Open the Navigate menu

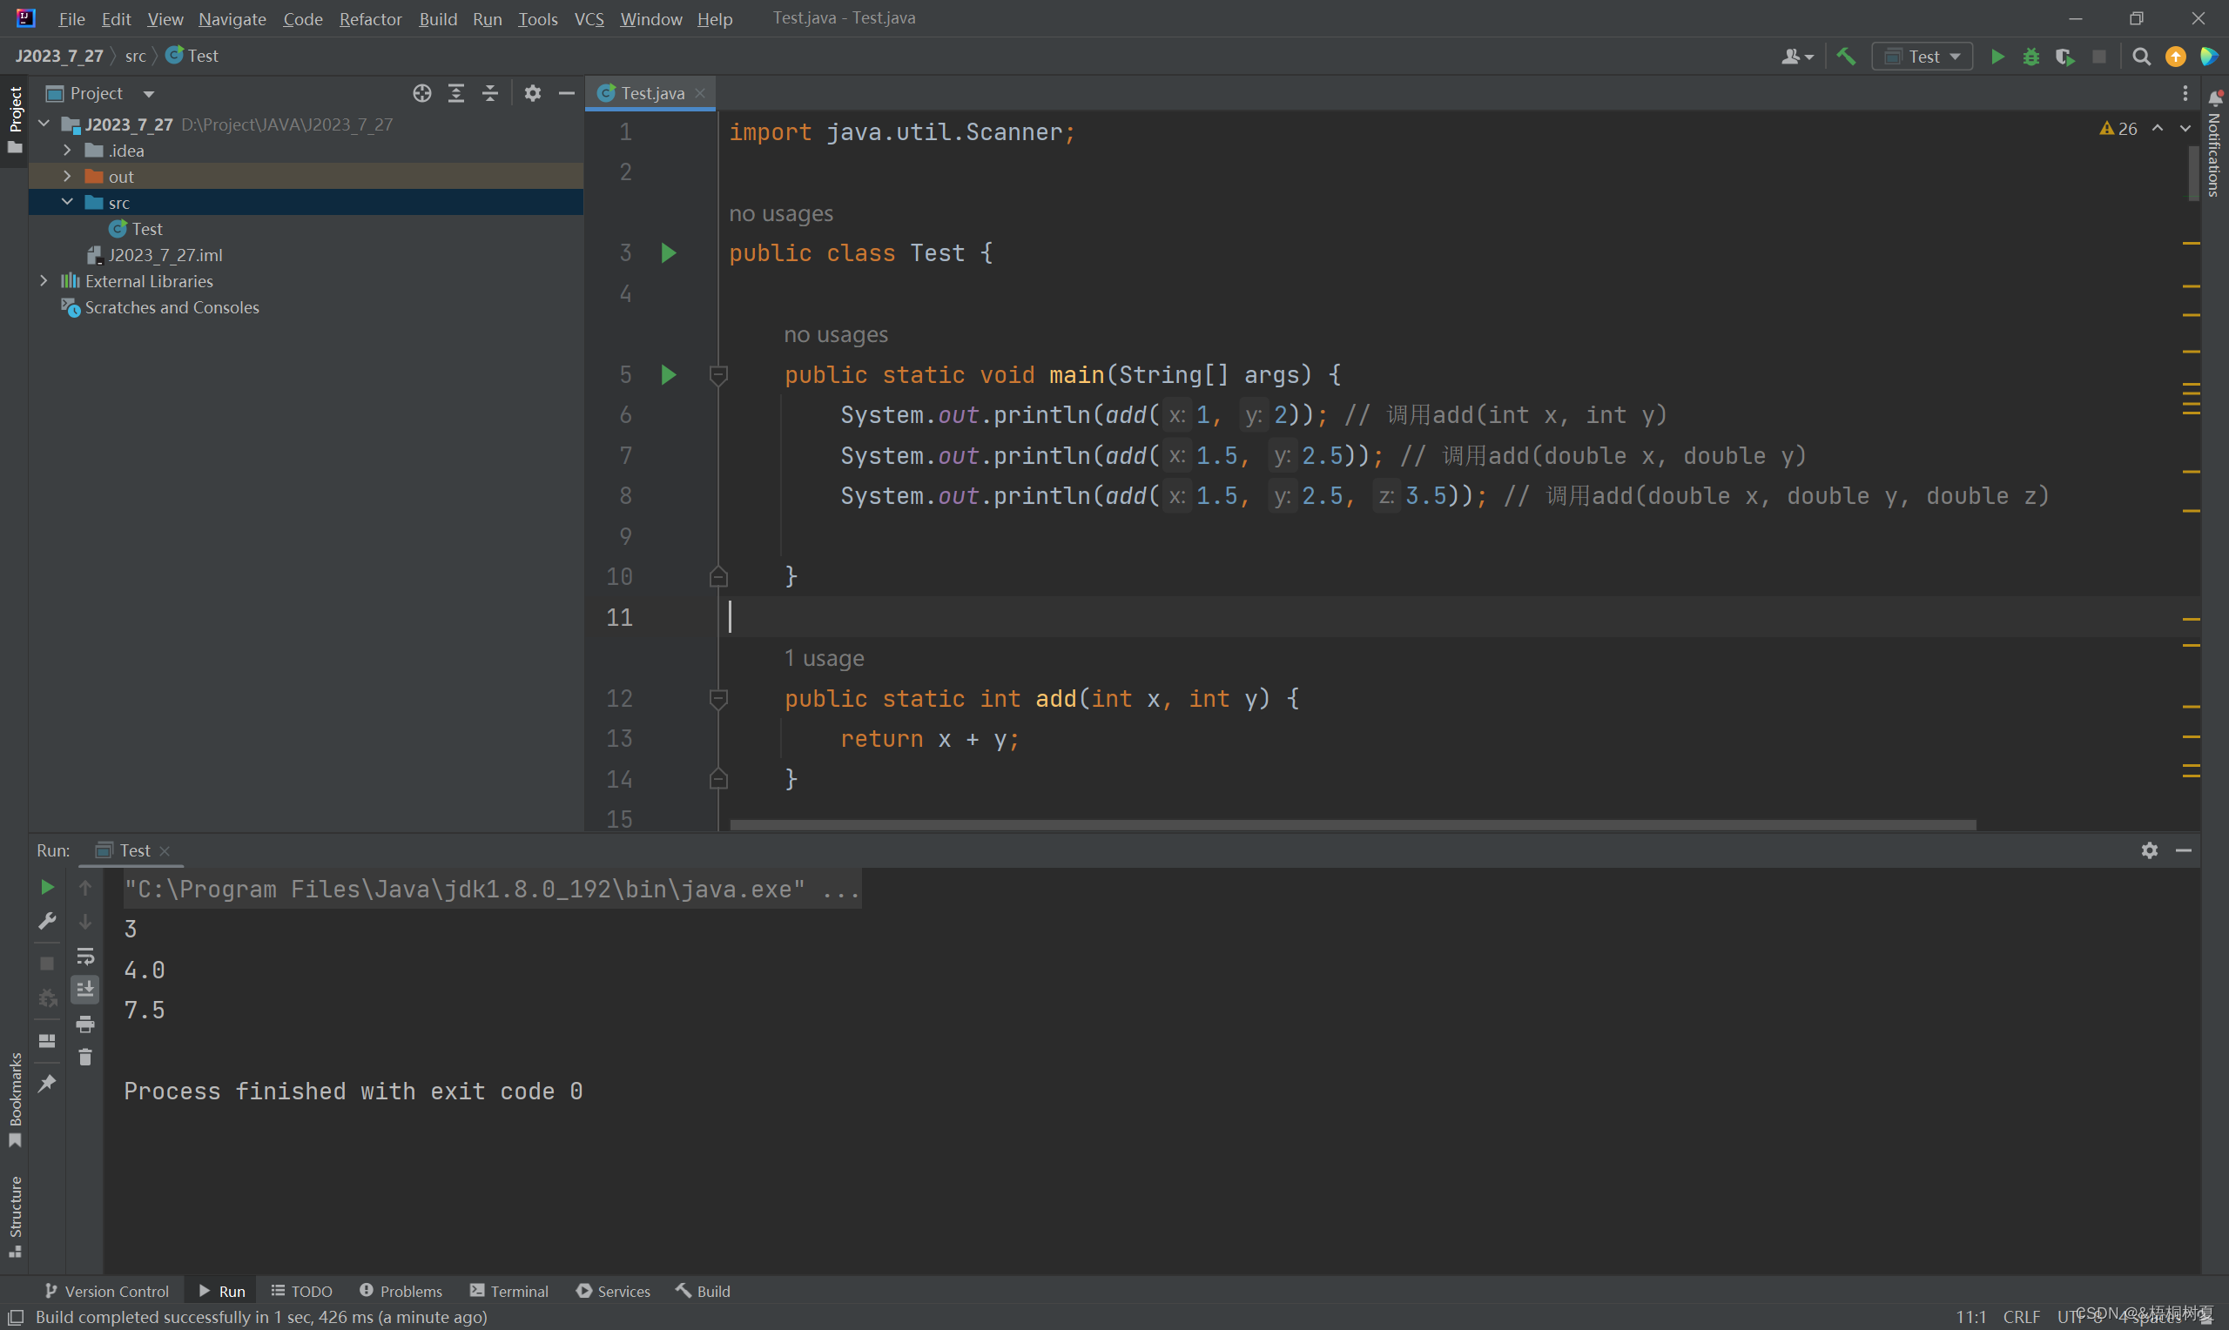pyautogui.click(x=232, y=18)
